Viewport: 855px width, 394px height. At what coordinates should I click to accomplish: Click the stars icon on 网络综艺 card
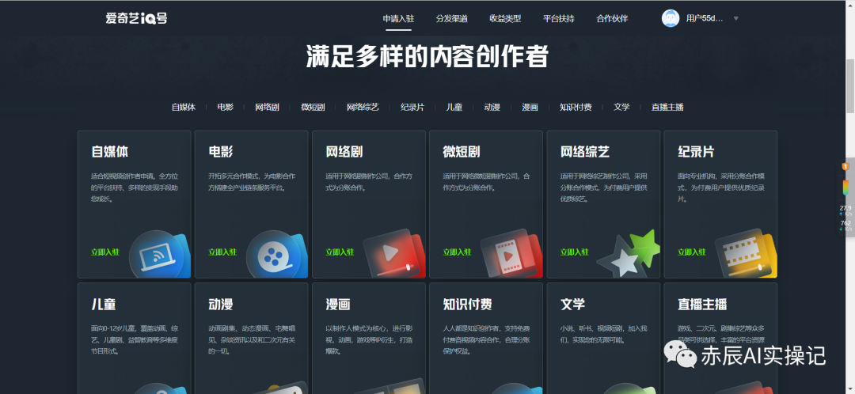(628, 255)
